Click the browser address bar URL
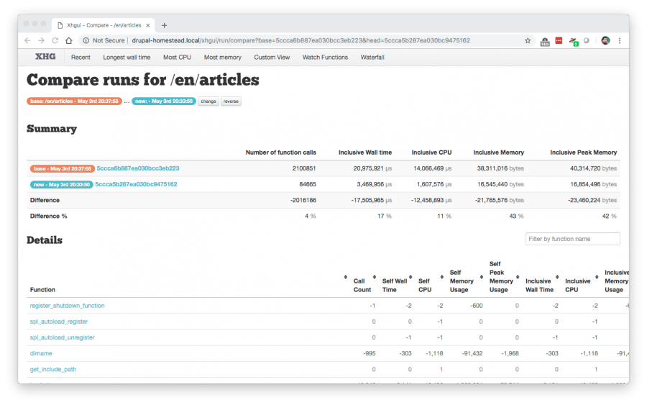 click(300, 40)
